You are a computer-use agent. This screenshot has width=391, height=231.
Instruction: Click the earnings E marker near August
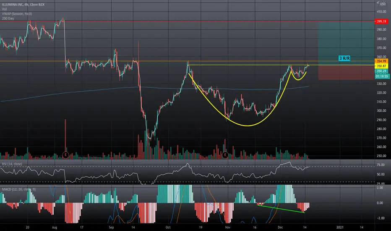65,155
